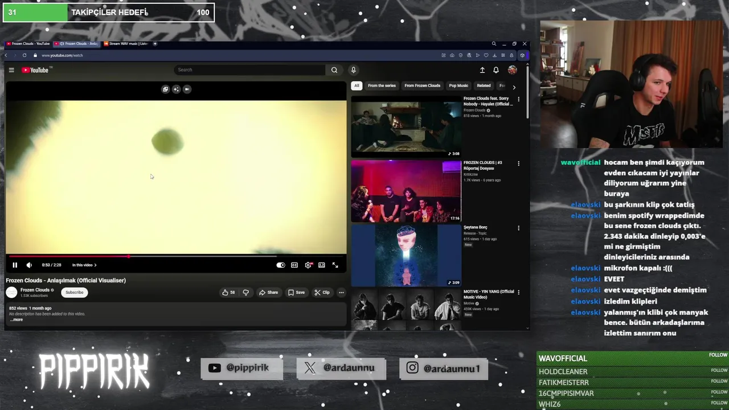The width and height of the screenshot is (729, 410).
Task: Open the YouTube account avatar menu
Action: point(513,70)
